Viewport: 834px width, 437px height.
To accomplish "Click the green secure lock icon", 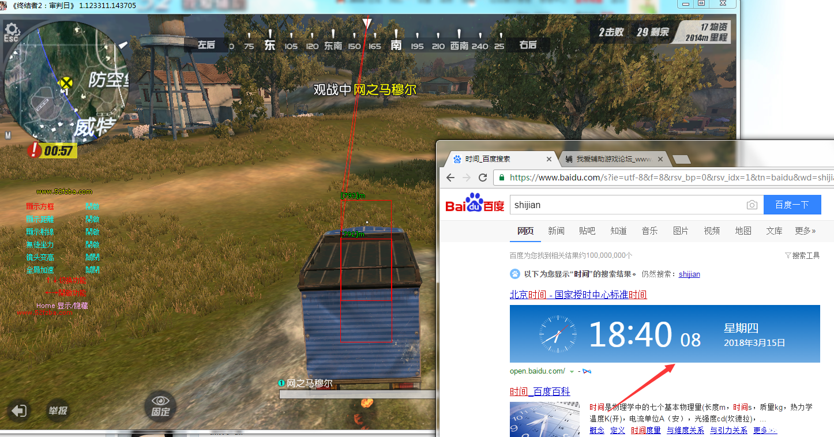I will pos(502,178).
